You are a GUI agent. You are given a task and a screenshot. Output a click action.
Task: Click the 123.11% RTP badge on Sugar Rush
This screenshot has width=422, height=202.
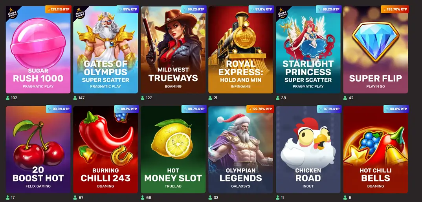coord(59,9)
